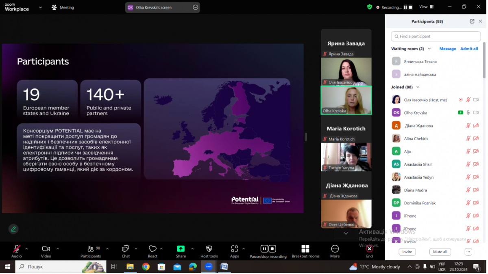Click the green Share screen icon
488x274 pixels.
[x=181, y=249]
